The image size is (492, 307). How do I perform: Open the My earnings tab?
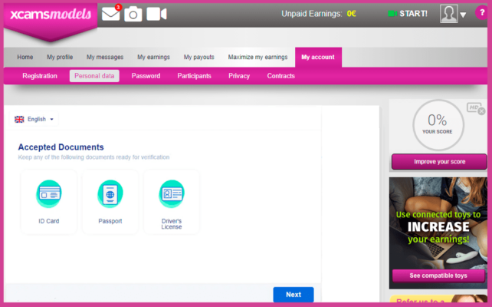click(153, 58)
